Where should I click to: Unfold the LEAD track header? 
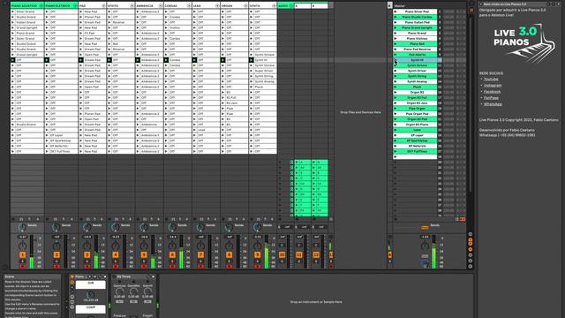pyautogui.click(x=217, y=6)
